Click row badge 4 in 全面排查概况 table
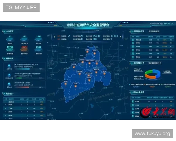This screenshot has width=176, height=141. [x=133, y=40]
